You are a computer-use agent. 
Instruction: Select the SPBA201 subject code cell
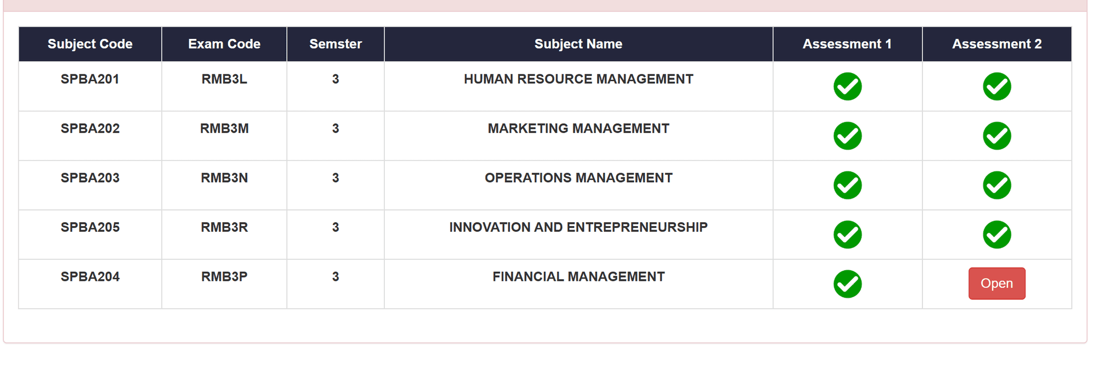point(90,79)
